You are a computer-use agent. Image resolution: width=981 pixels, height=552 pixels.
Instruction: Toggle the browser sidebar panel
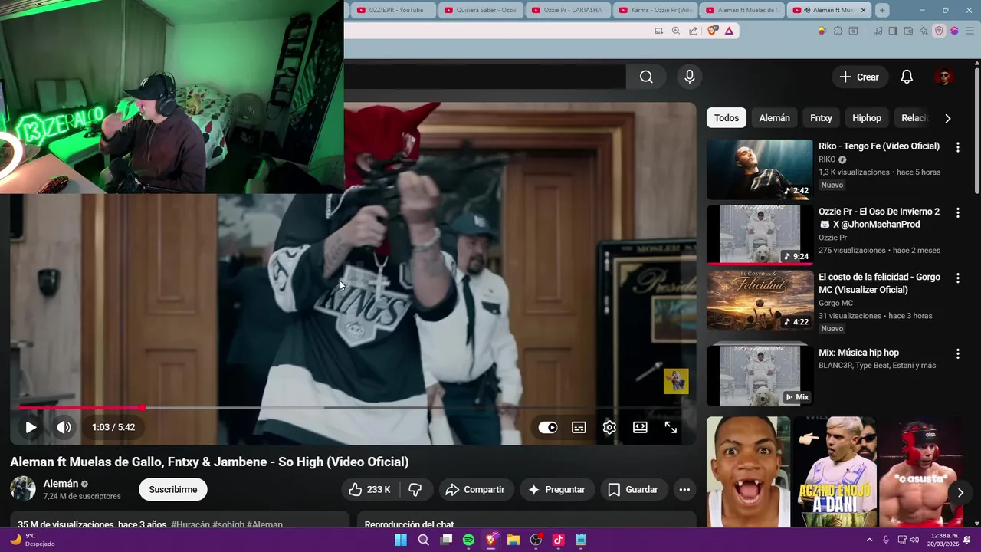click(893, 31)
